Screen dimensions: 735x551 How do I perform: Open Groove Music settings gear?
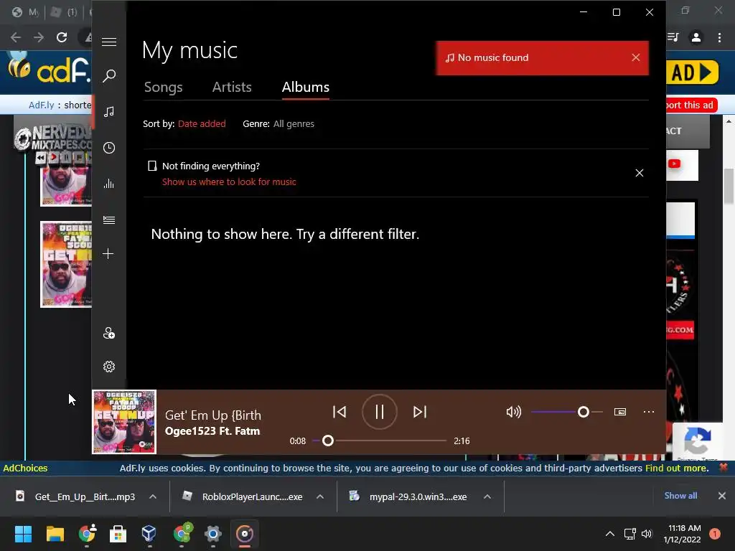[109, 367]
